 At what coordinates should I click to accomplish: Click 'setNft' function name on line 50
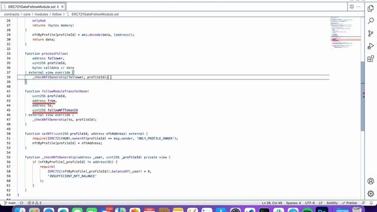click(47, 134)
